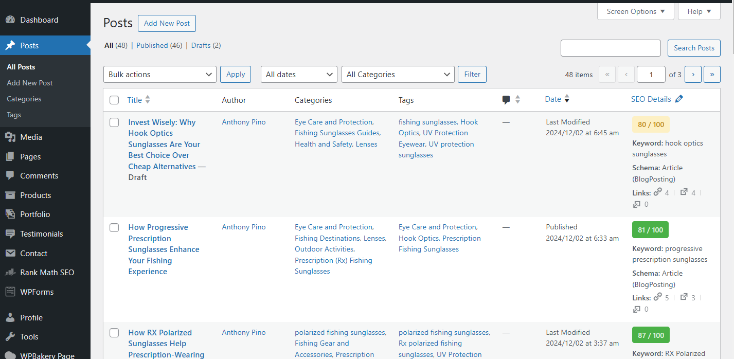Show only Drafts posts
This screenshot has width=734, height=359.
pyautogui.click(x=206, y=45)
